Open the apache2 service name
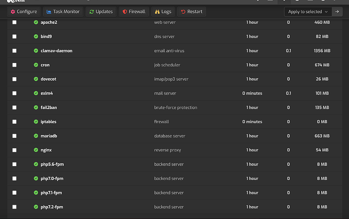This screenshot has width=349, height=219. (x=49, y=22)
